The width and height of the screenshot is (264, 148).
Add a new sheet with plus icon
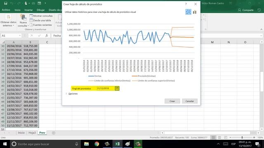54,133
